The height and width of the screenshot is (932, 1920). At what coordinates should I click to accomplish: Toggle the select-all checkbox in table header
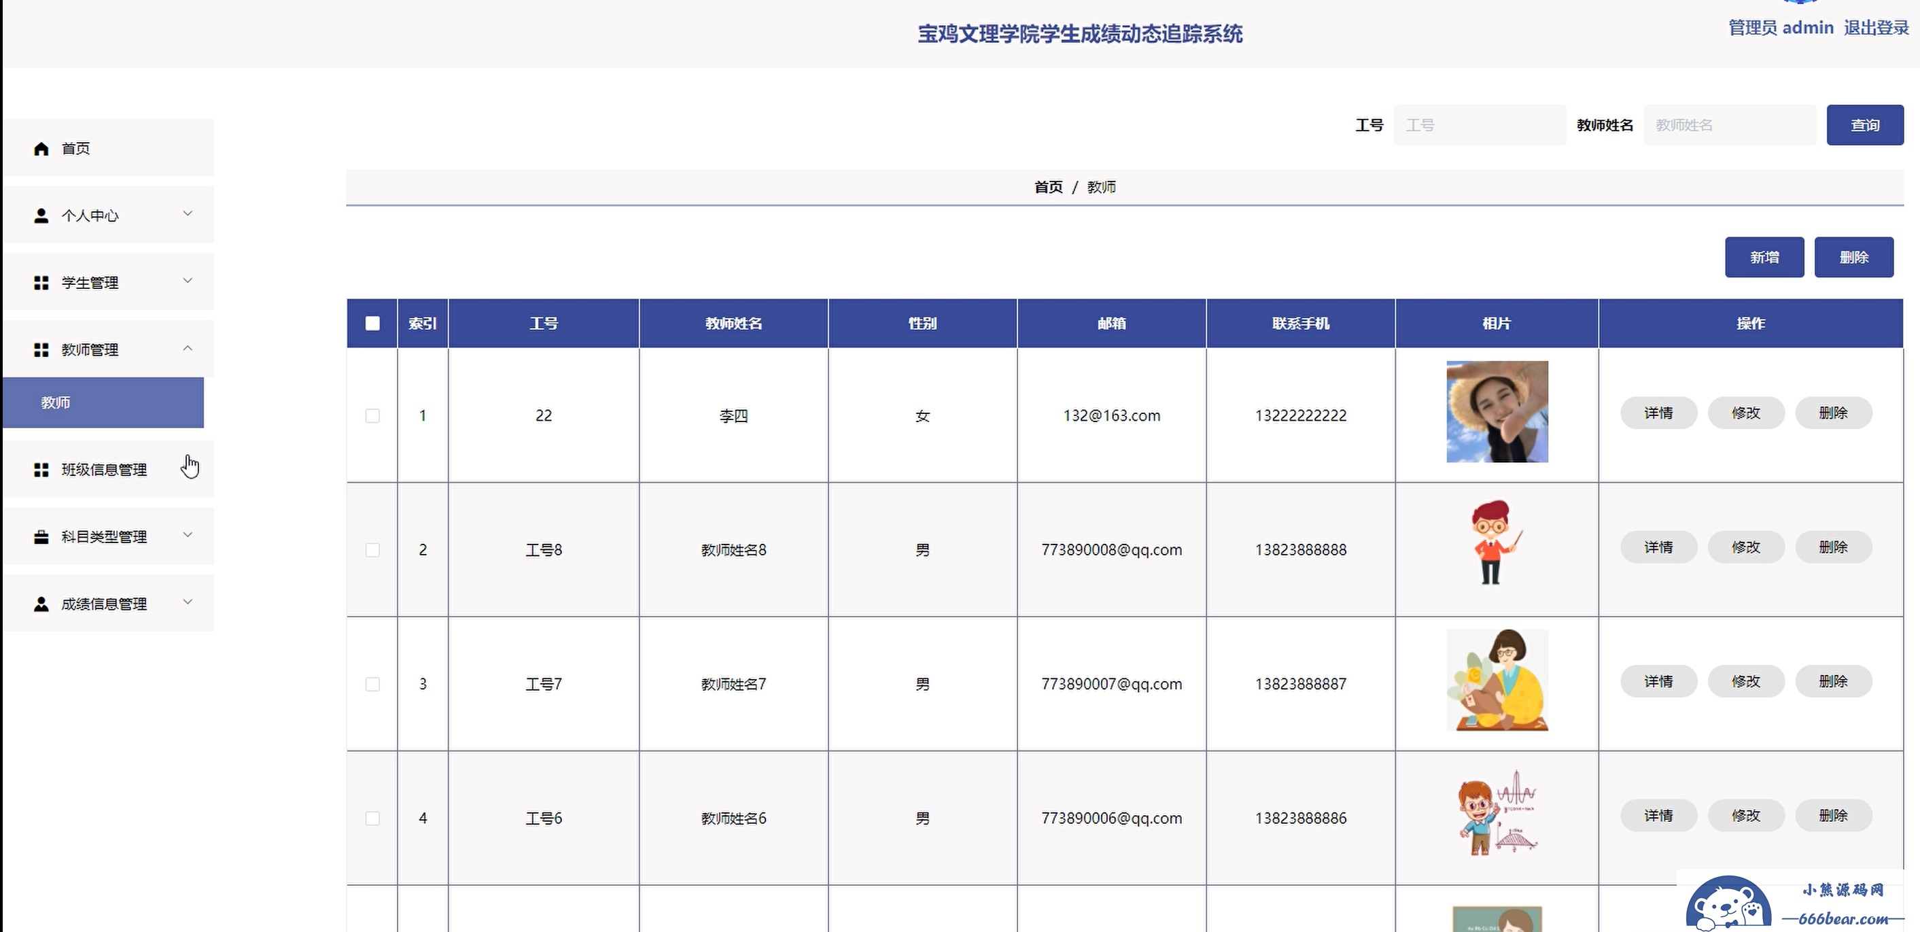[372, 324]
